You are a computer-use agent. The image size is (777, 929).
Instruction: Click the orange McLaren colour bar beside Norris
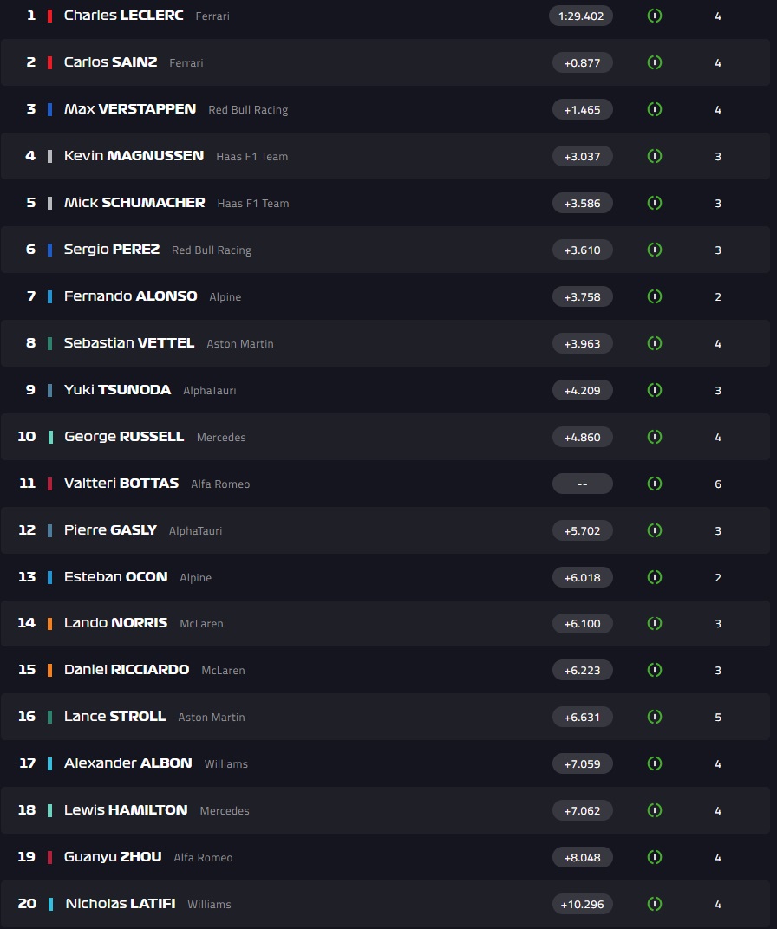(x=49, y=623)
